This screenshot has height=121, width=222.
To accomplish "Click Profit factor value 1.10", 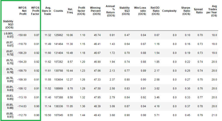I will click(82, 35).
